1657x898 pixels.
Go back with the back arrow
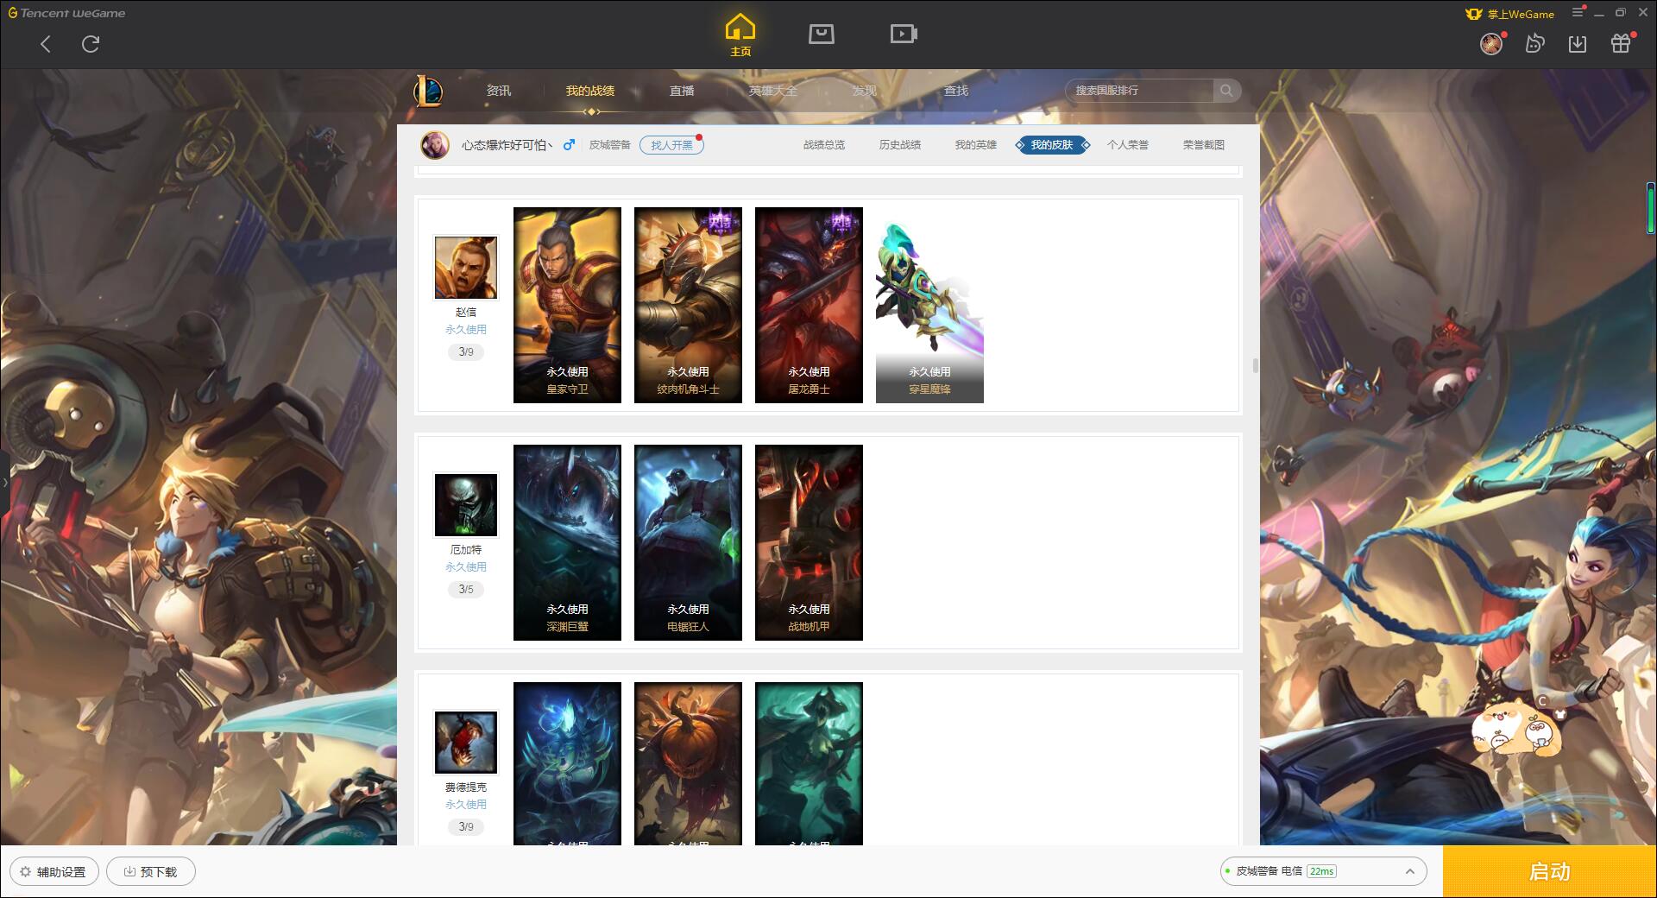point(46,44)
